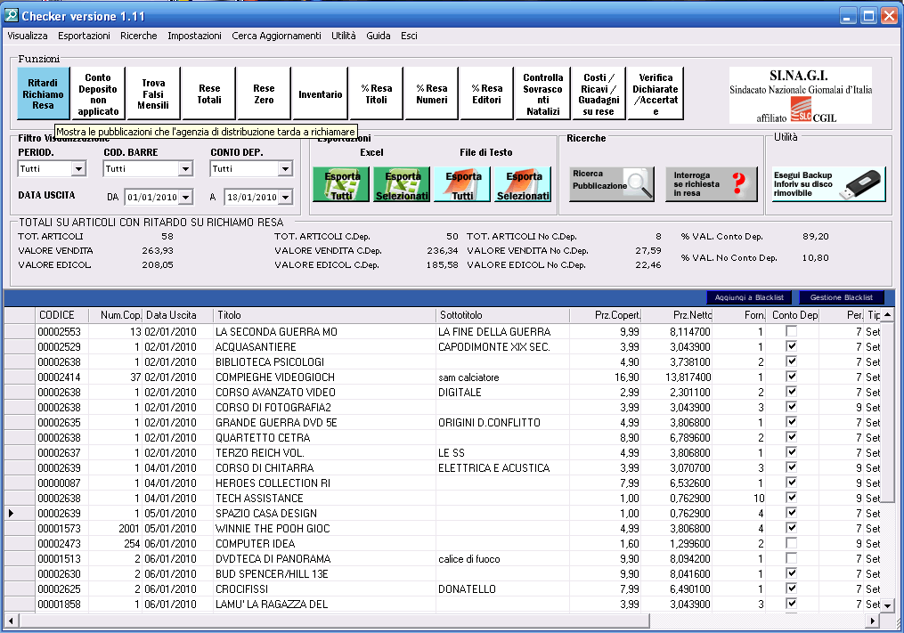Sort by the Data Uscita column header
This screenshot has height=633, width=904.
point(177,315)
